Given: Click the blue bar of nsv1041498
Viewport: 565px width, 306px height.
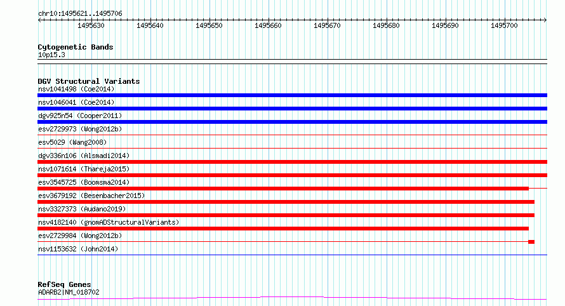Looking at the screenshot, I should [x=292, y=95].
